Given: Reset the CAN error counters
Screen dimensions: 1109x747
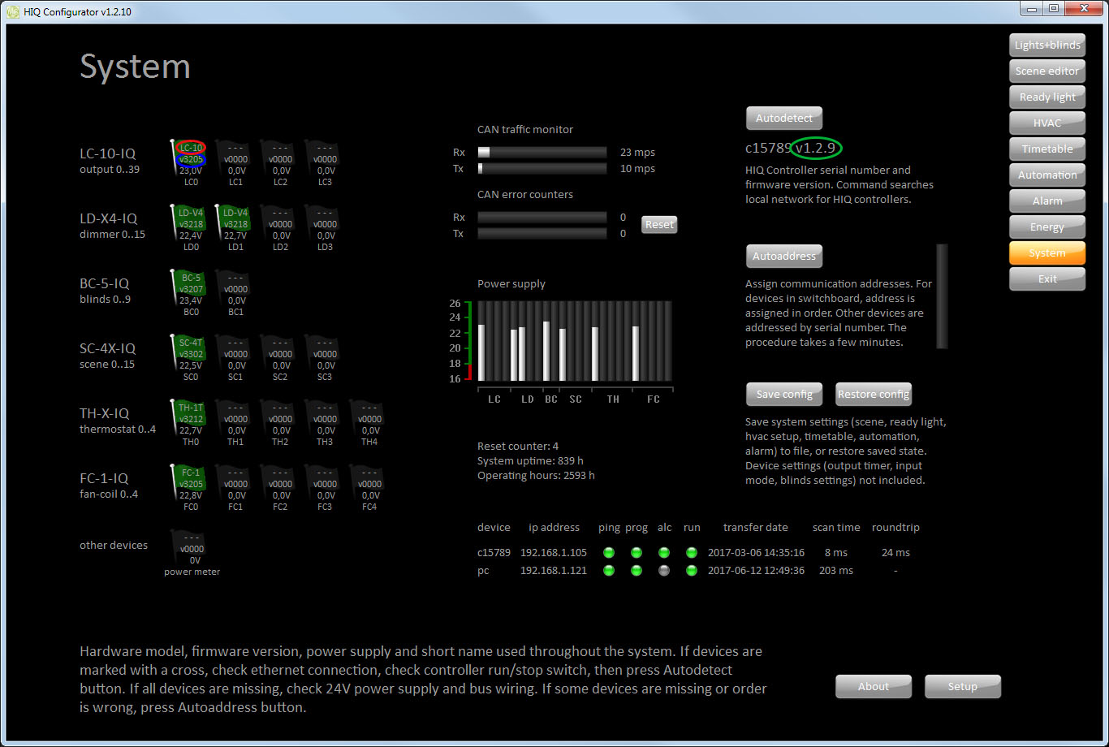Looking at the screenshot, I should tap(659, 225).
